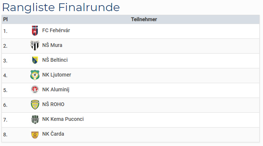This screenshot has width=263, height=146.
Task: Click the NK Aluminij red star logo
Action: coord(35,89)
